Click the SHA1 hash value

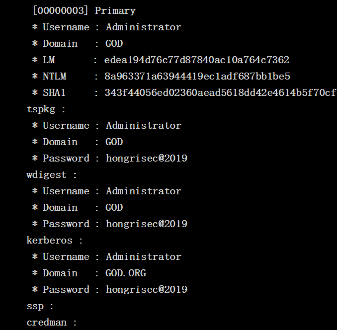220,93
